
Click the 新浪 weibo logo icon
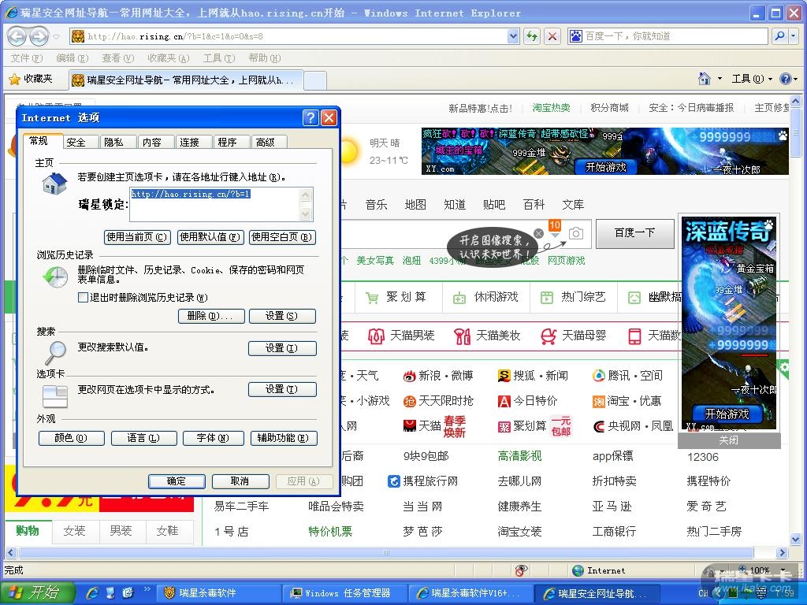(410, 377)
